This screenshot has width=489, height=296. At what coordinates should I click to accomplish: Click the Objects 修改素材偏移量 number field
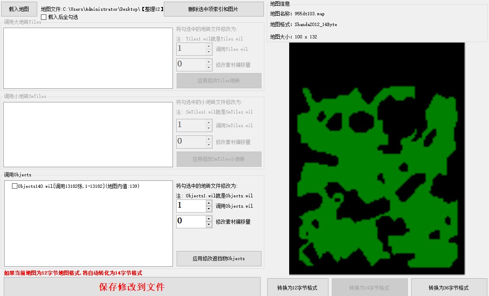(190, 221)
